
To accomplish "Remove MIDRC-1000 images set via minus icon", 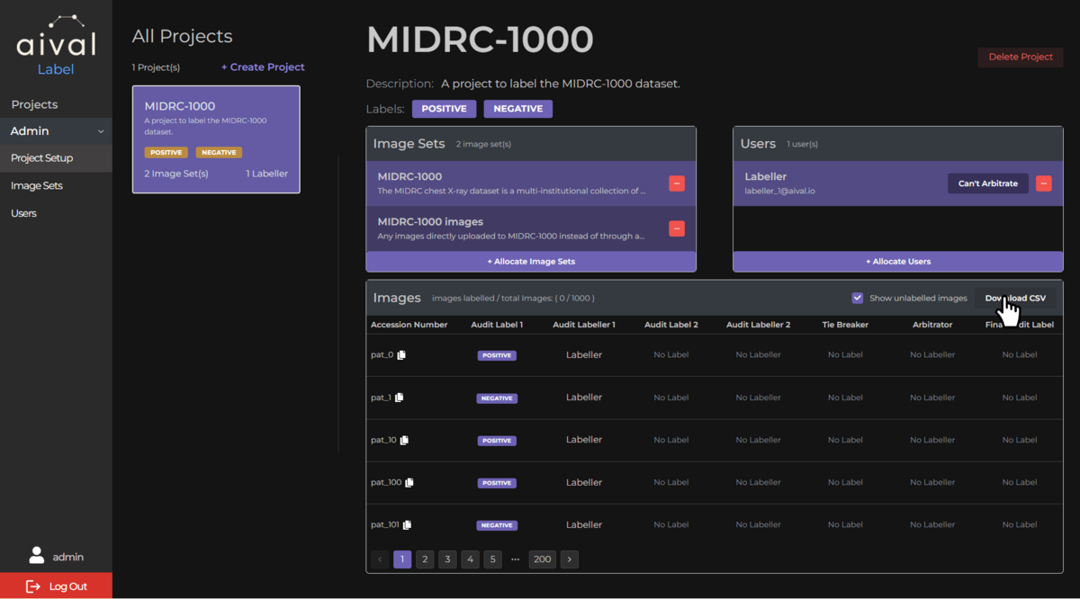I will coord(677,228).
